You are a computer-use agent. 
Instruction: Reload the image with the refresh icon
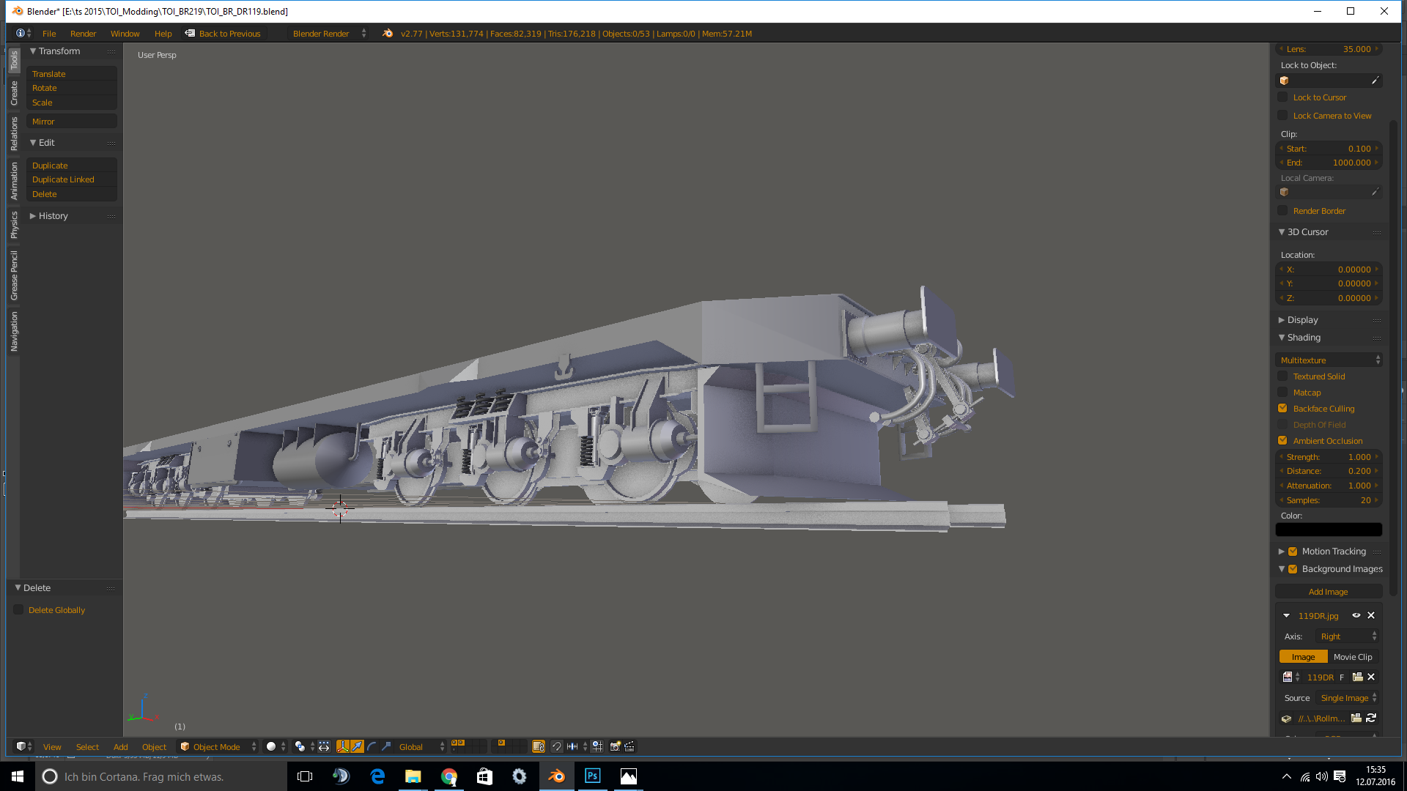point(1371,718)
